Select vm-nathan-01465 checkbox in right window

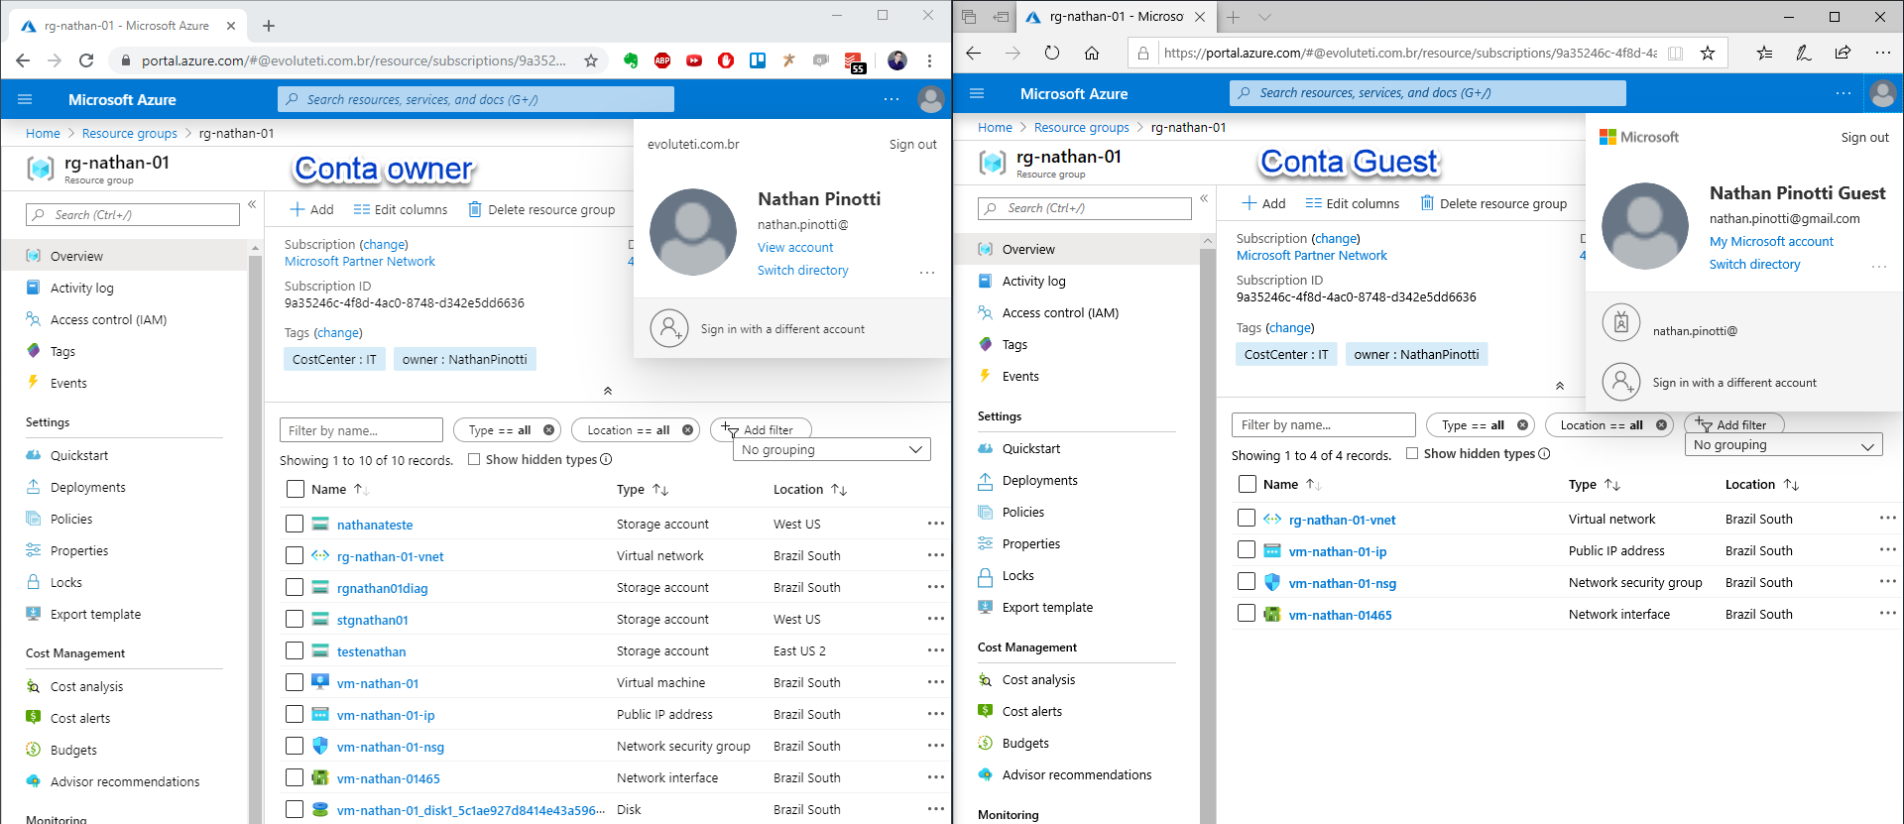coord(1247,613)
